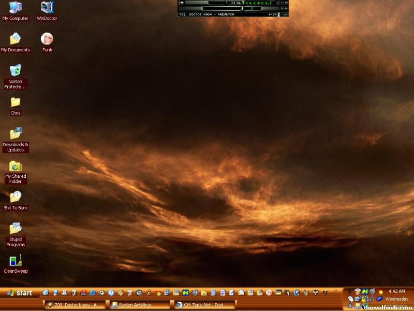414x311 pixels.
Task: Select the 708. Doctor Know taskbar button
Action: pos(75,305)
